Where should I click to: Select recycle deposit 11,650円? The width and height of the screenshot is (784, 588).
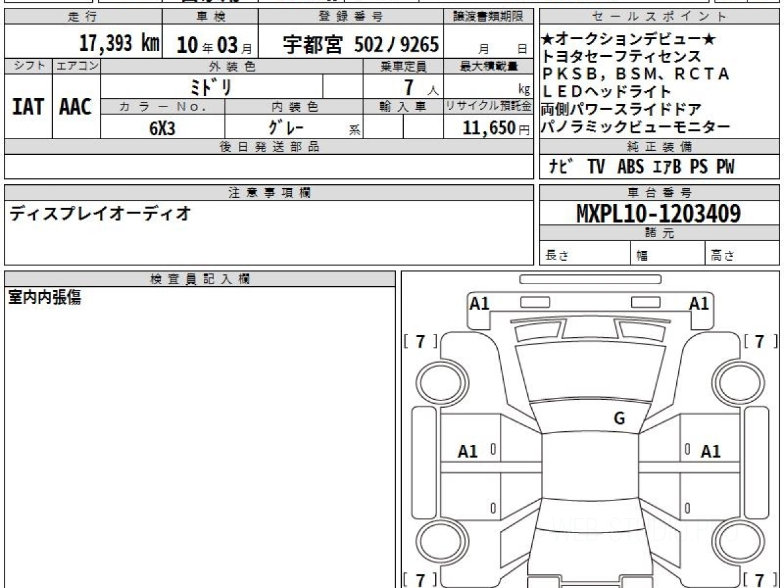click(497, 127)
